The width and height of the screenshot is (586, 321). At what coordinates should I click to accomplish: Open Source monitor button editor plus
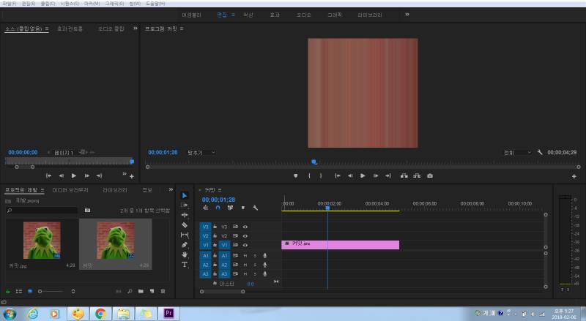[132, 176]
